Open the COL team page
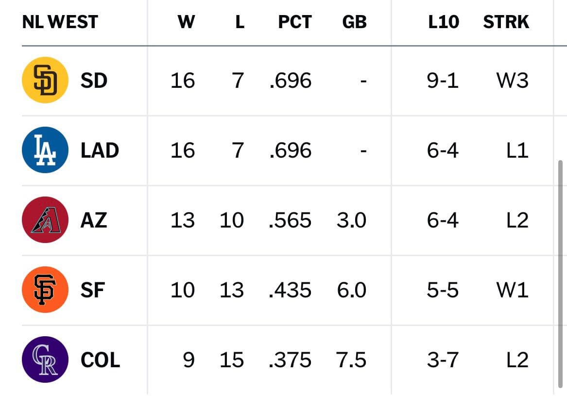This screenshot has height=408, width=567. pyautogui.click(x=100, y=360)
